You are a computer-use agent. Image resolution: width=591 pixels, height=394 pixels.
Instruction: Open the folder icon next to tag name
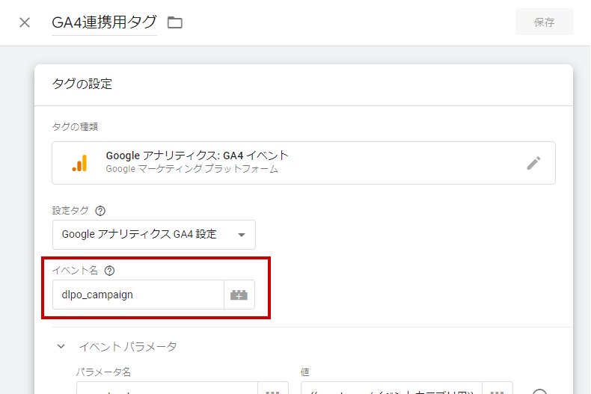(x=175, y=22)
